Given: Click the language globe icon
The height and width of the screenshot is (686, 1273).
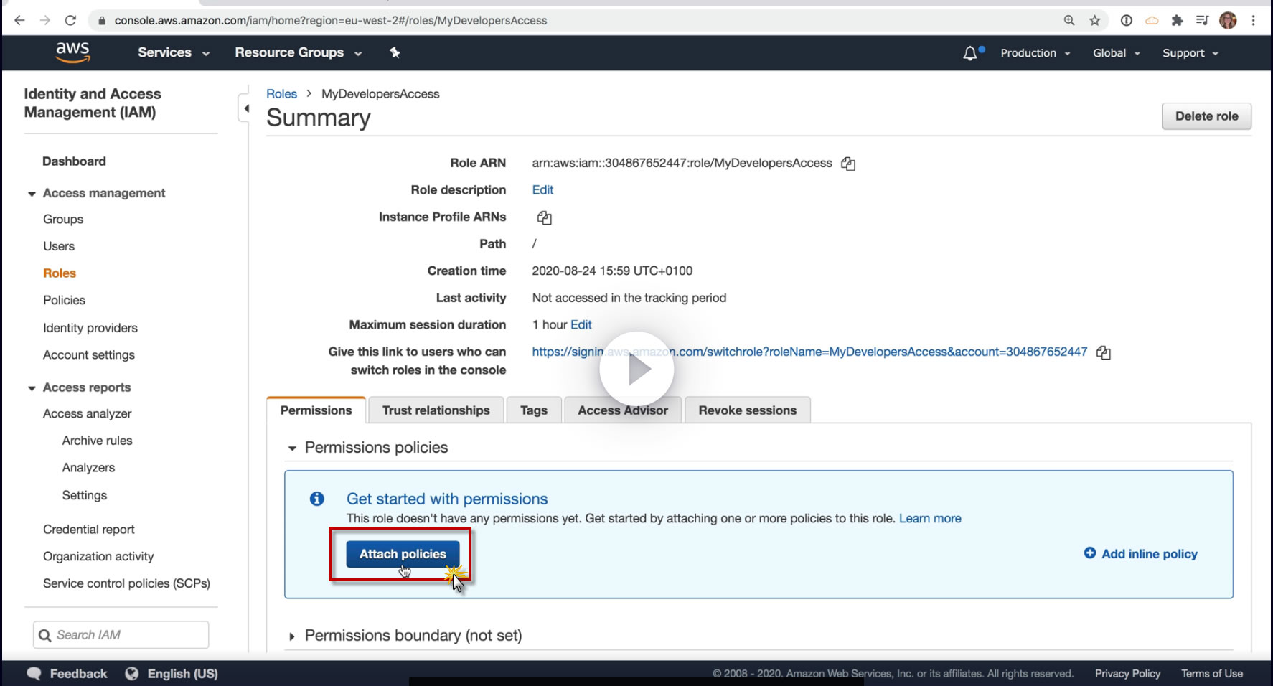Looking at the screenshot, I should [x=131, y=673].
